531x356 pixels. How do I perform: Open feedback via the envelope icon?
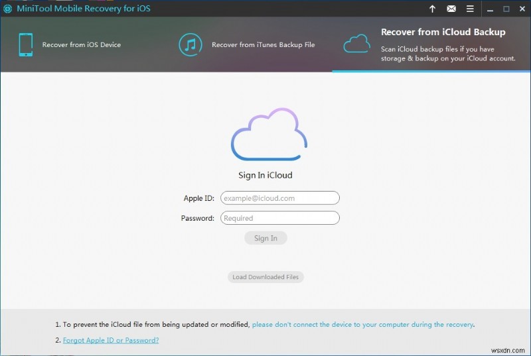451,9
